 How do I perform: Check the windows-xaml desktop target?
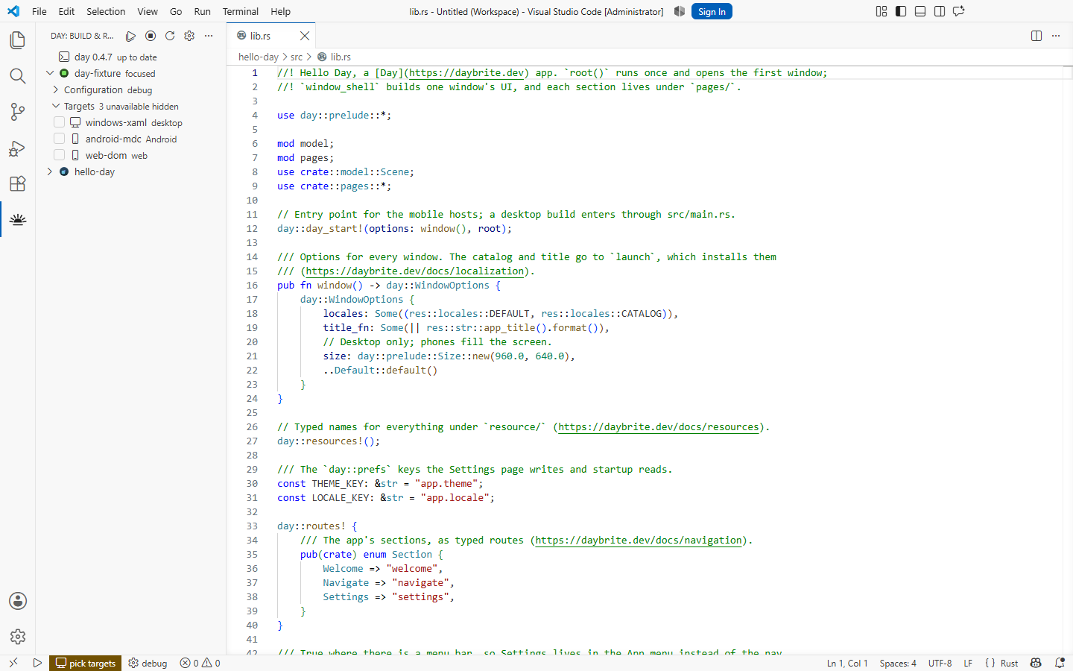click(x=60, y=122)
